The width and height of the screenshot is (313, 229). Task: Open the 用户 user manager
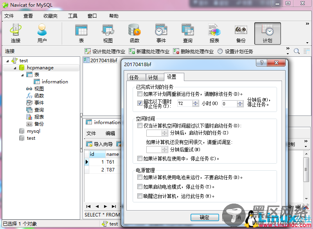click(x=42, y=33)
